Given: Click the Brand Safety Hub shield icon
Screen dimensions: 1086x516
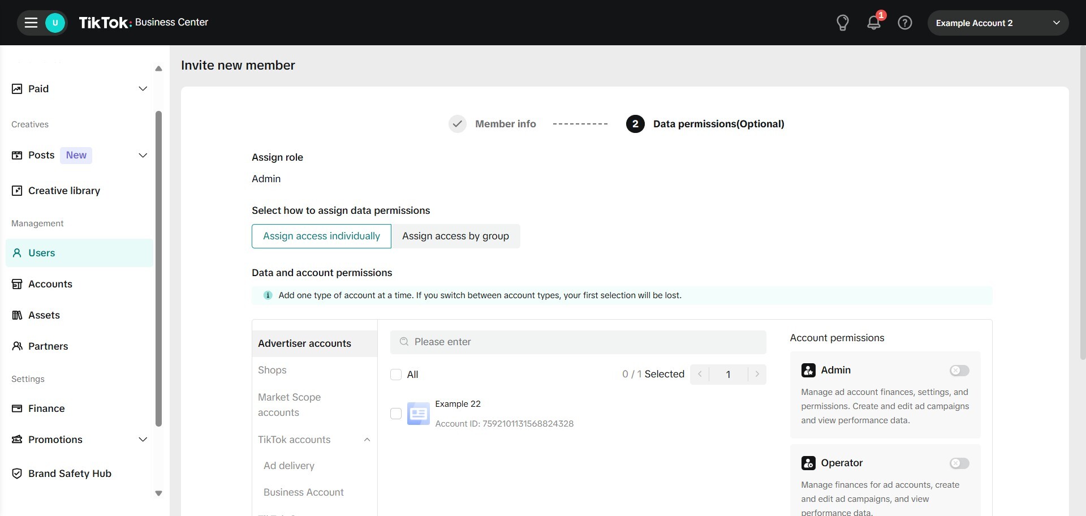Looking at the screenshot, I should pos(17,474).
